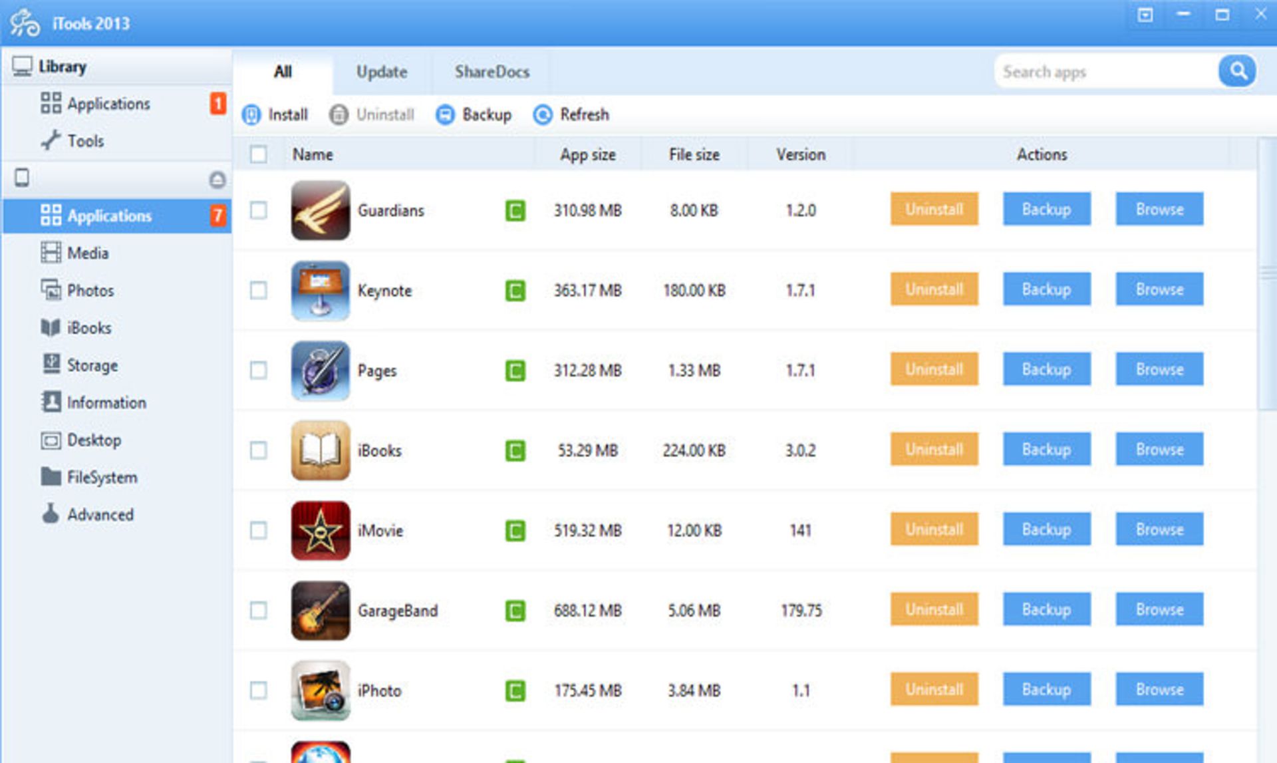Screen dimensions: 1277x763
Task: Click the iPhoto app icon
Action: (320, 690)
